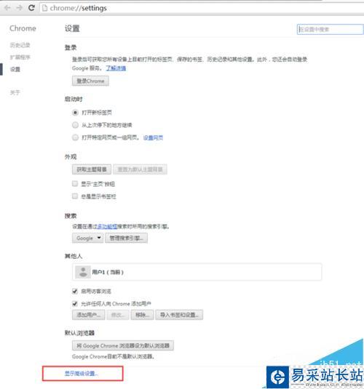The image size is (364, 389).
Task: Open 历史记录 in the sidebar
Action: (20, 45)
